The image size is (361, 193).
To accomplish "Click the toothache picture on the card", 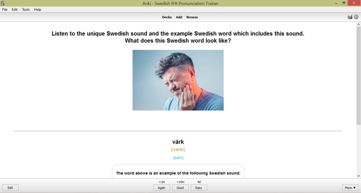I will click(178, 80).
